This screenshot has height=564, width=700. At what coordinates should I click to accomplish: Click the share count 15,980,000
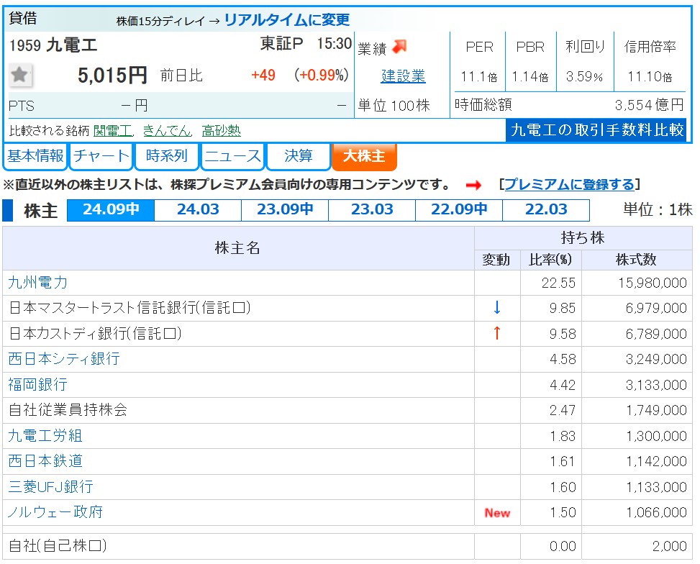(653, 283)
